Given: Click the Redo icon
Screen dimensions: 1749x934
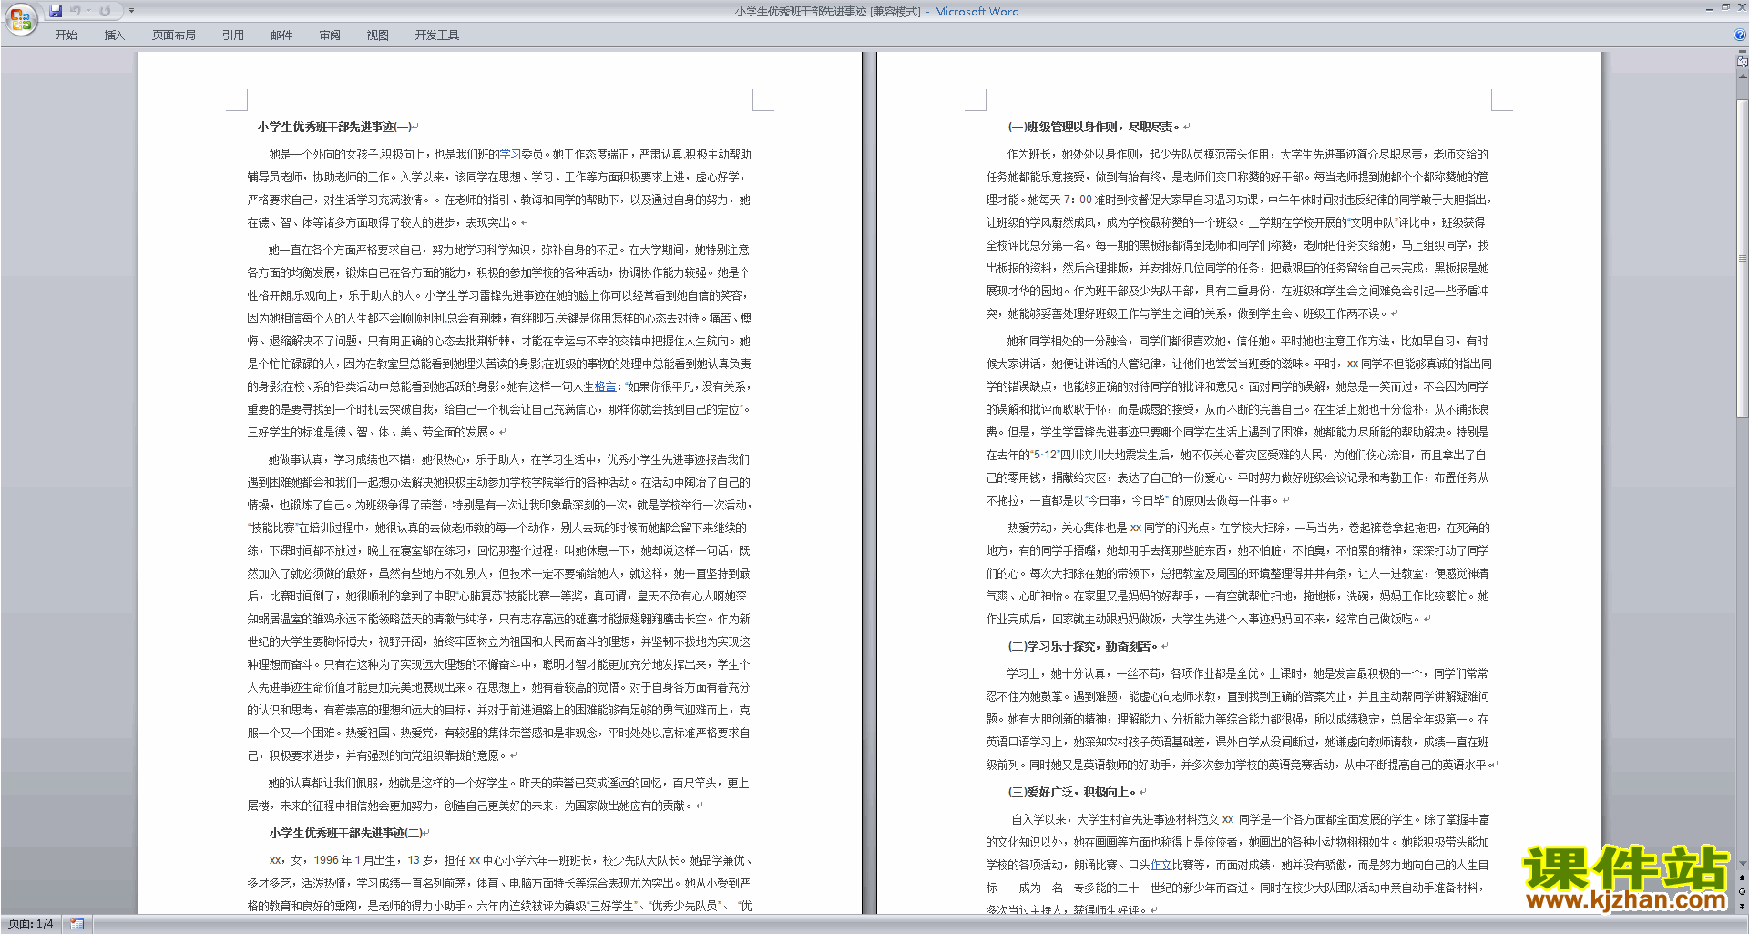Looking at the screenshot, I should point(105,11).
